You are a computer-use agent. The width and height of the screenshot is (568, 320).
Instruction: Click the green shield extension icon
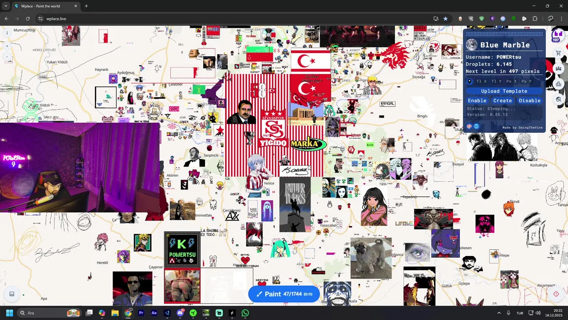click(481, 19)
